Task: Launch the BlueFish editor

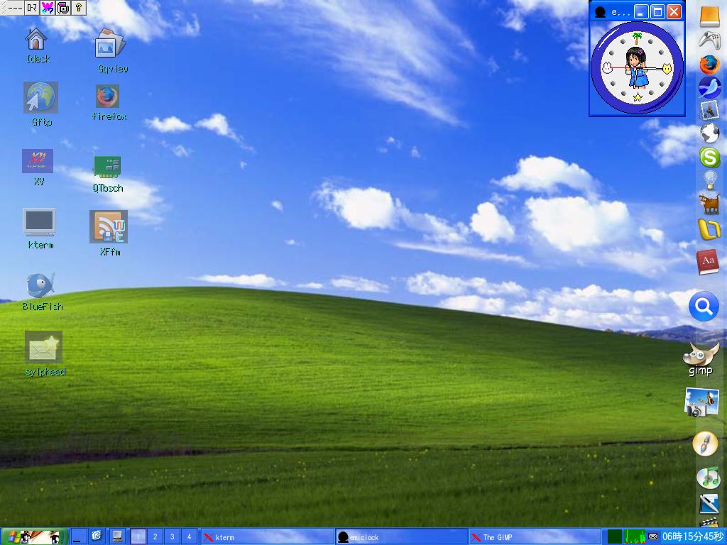Action: click(40, 282)
